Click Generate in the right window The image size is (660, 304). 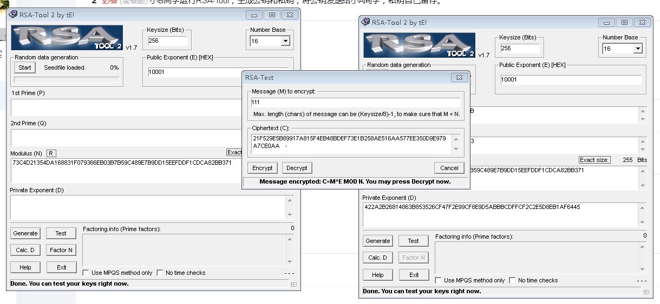(378, 241)
